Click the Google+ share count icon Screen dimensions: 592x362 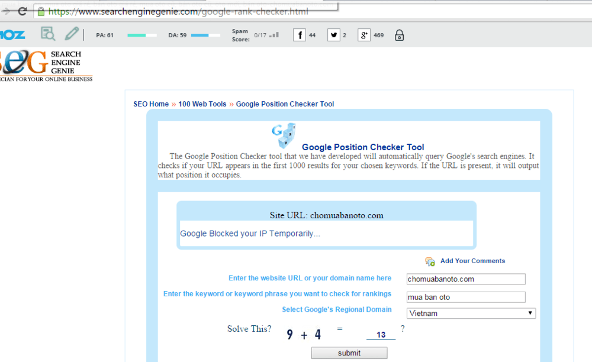coord(364,35)
